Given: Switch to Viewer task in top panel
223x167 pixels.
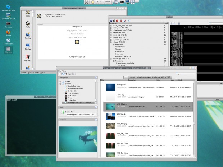Looking at the screenshot, I should pos(116,2).
